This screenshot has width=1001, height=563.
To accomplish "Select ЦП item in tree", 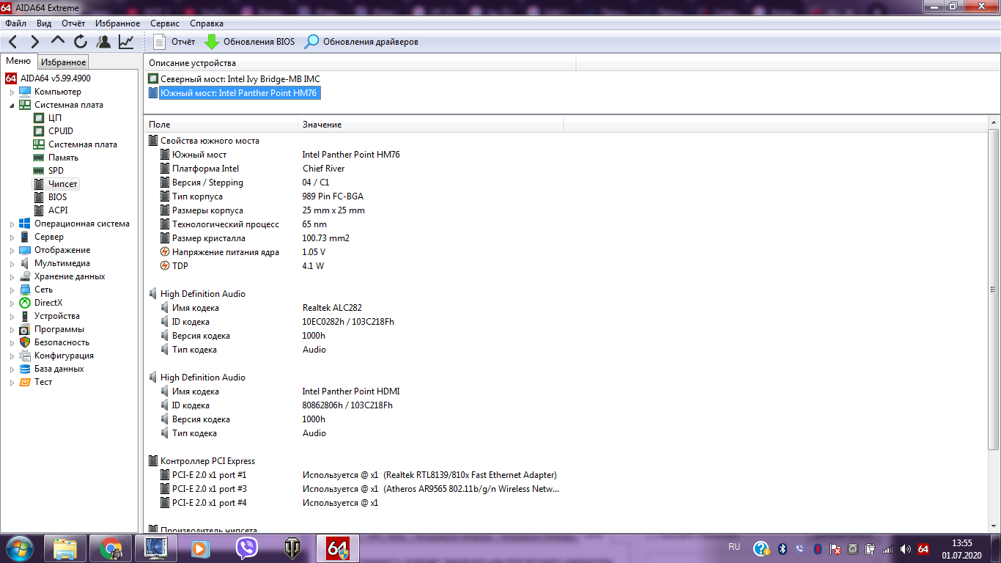I will pyautogui.click(x=55, y=118).
